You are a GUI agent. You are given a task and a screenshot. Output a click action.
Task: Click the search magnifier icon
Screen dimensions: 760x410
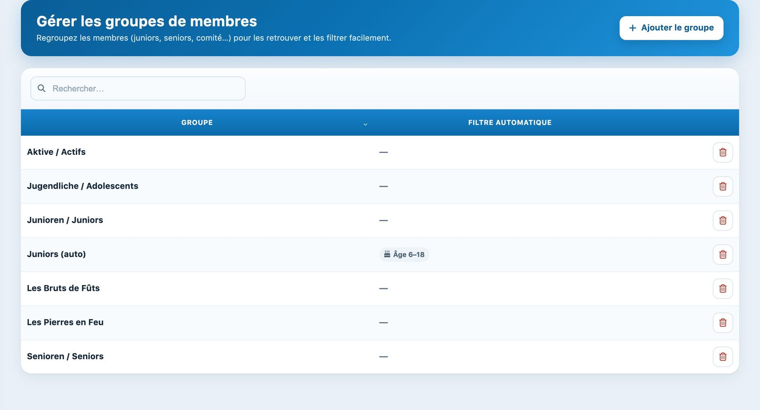click(x=42, y=88)
